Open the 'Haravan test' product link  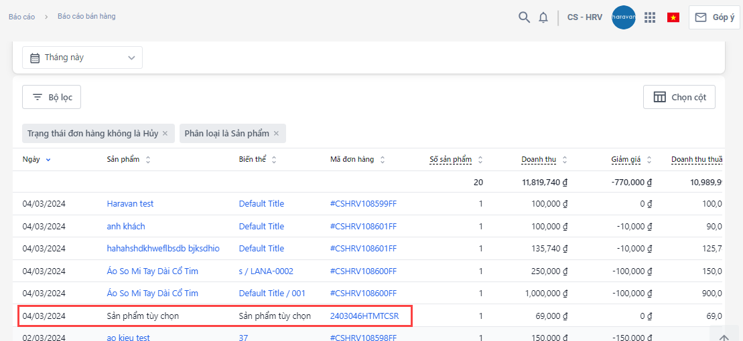click(130, 204)
